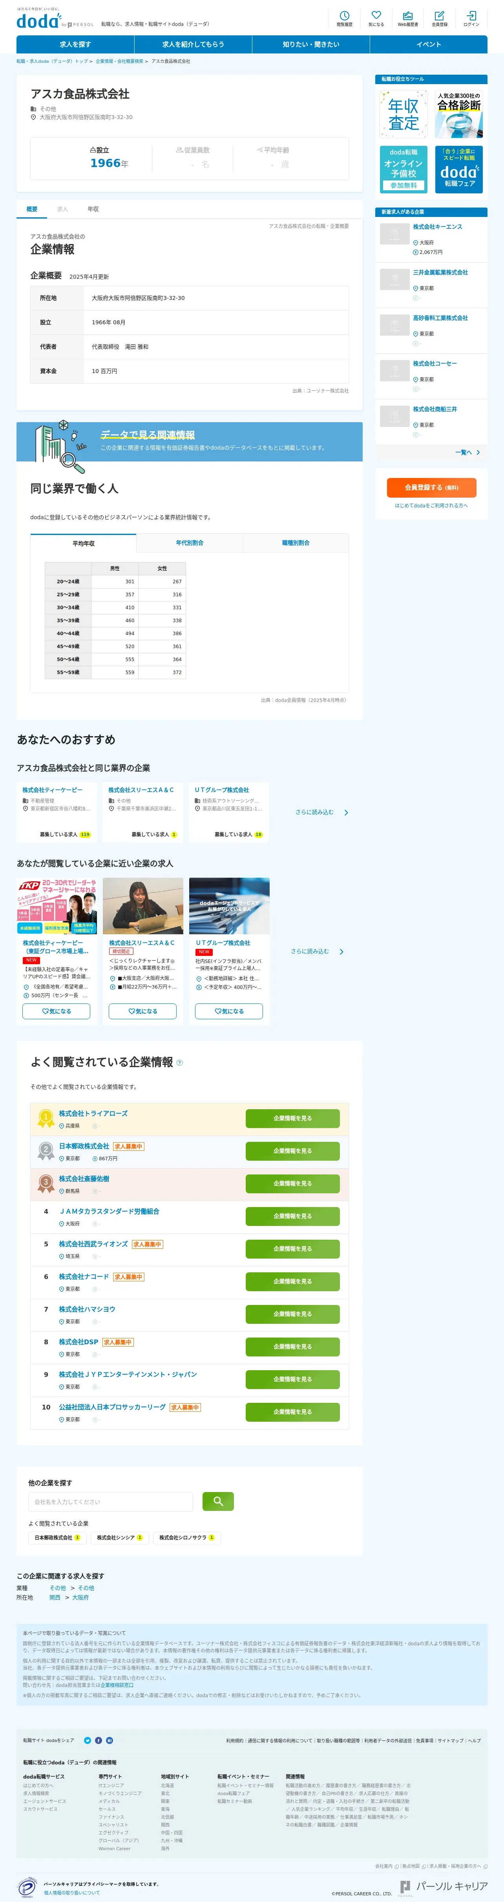504x1902 pixels.
Task: Open the 気になる heart icon in header
Action: pyautogui.click(x=376, y=18)
